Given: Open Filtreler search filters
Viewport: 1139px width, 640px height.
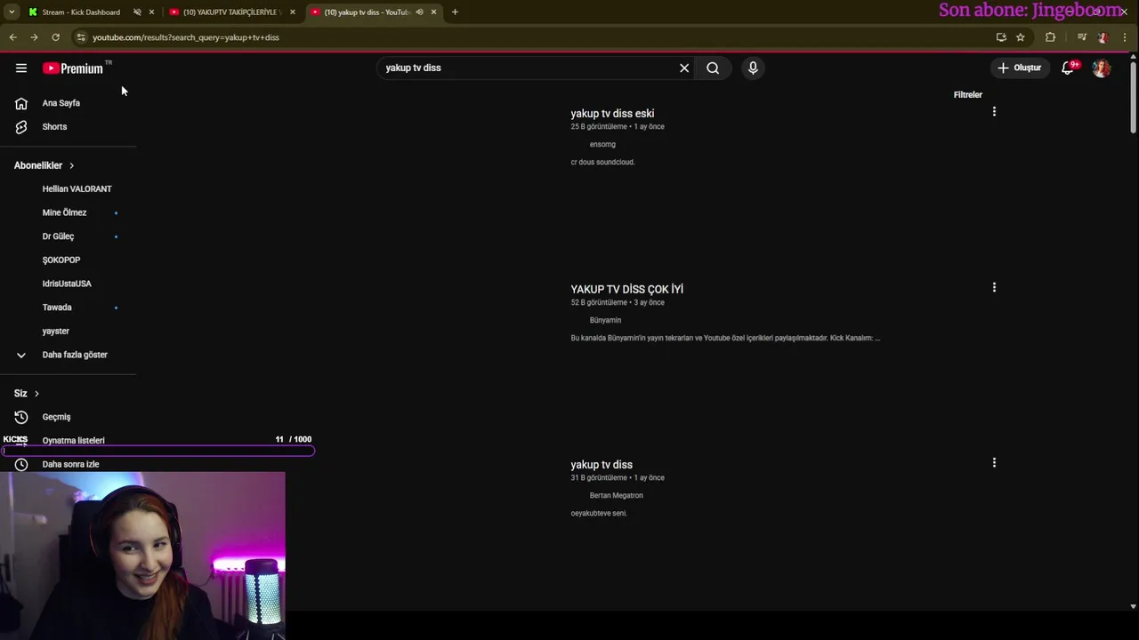Looking at the screenshot, I should click(x=968, y=94).
